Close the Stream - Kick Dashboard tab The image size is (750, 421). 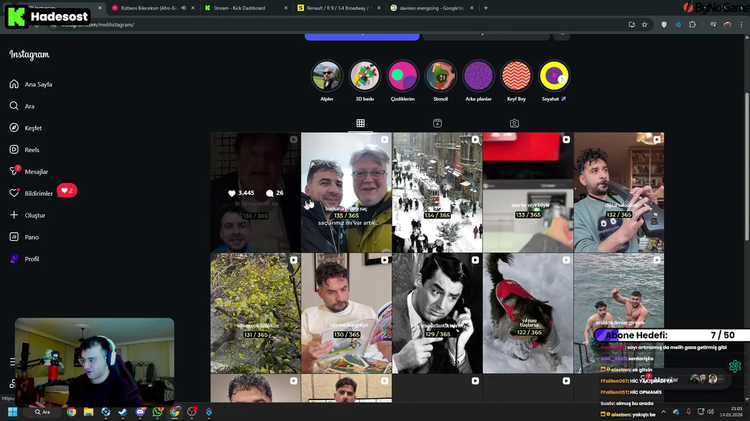(x=286, y=8)
